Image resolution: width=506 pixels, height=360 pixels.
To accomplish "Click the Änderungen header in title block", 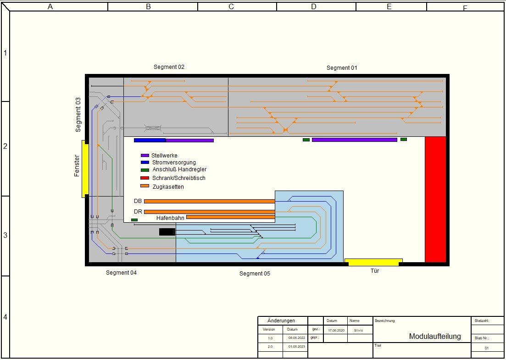I will [x=281, y=321].
